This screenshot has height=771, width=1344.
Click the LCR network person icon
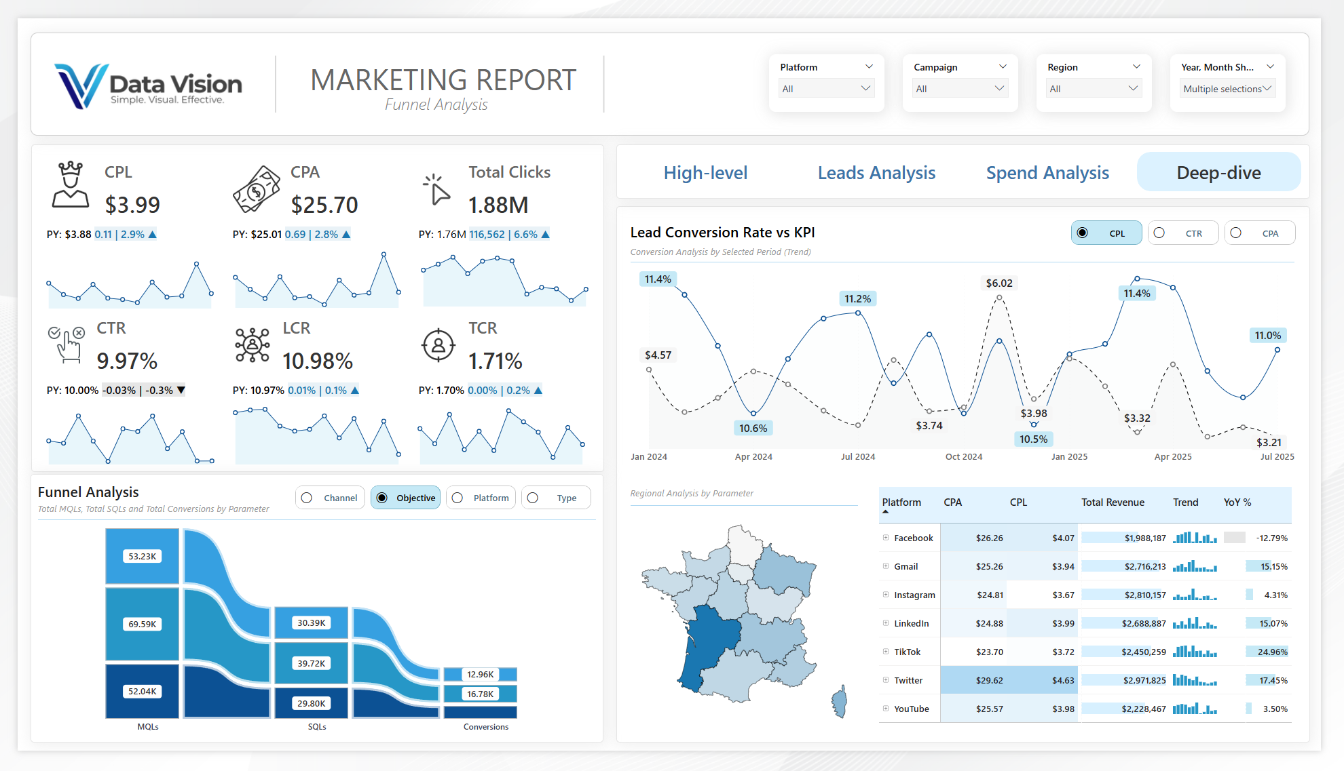[x=253, y=344]
